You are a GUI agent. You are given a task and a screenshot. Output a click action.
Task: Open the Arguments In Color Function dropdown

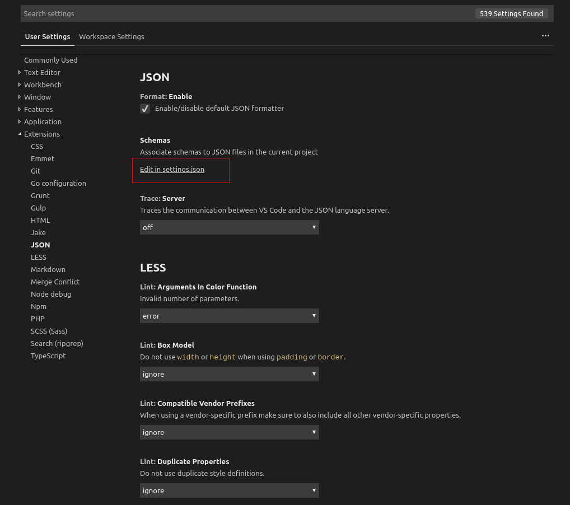point(229,316)
